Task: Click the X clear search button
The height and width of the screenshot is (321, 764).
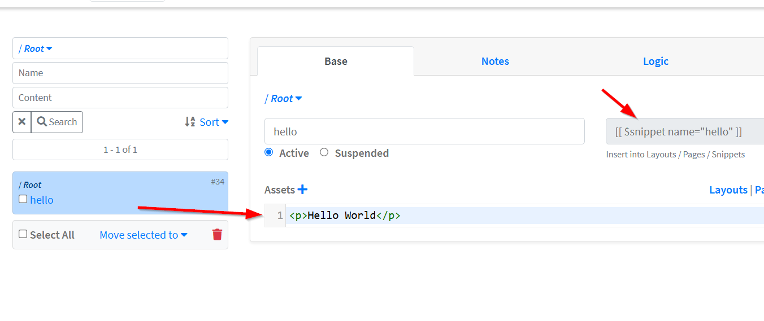Action: pyautogui.click(x=22, y=122)
